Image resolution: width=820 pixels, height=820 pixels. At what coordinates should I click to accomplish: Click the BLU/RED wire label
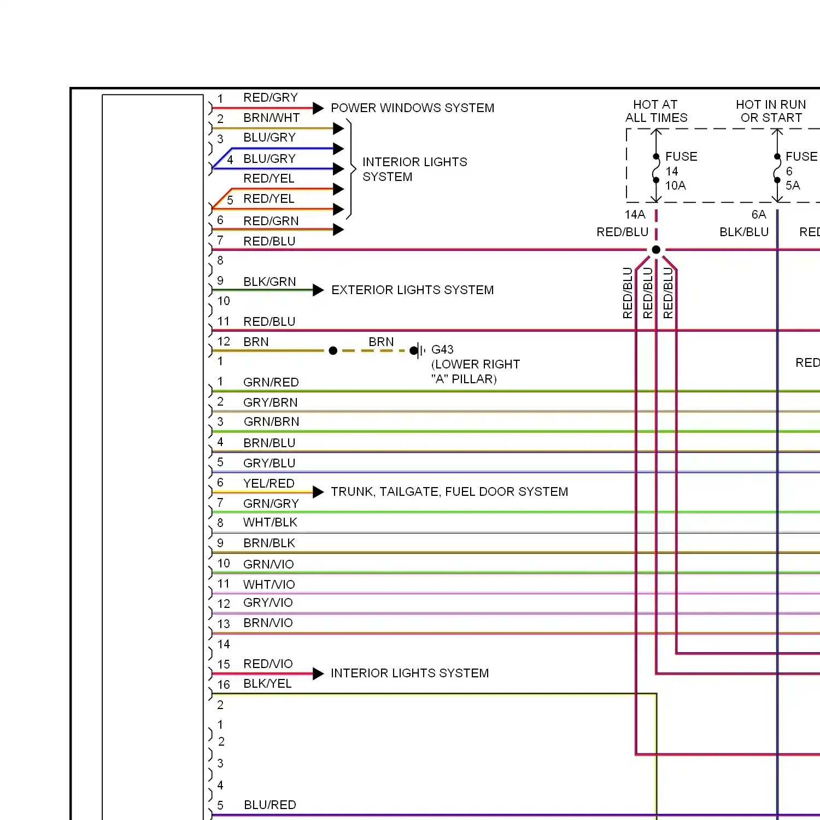(x=270, y=805)
